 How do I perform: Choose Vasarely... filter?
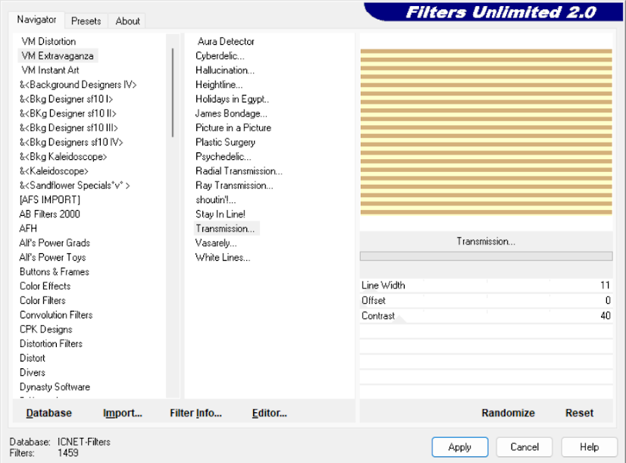point(216,242)
